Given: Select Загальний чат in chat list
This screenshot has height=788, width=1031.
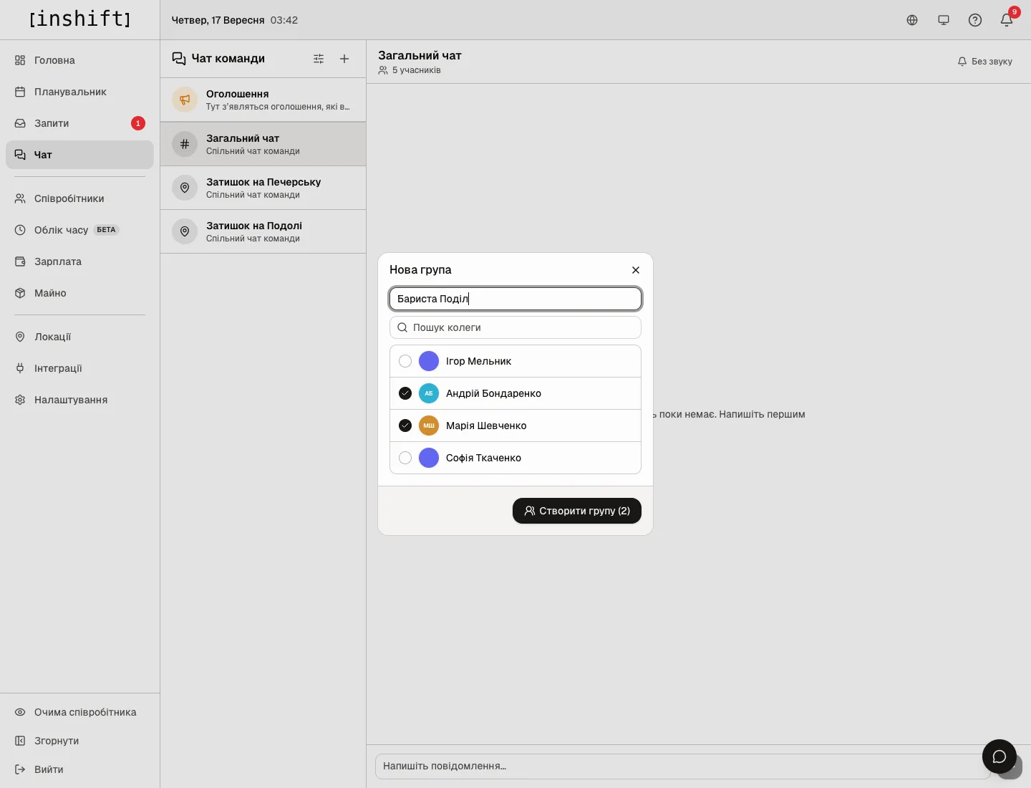Looking at the screenshot, I should tap(263, 144).
